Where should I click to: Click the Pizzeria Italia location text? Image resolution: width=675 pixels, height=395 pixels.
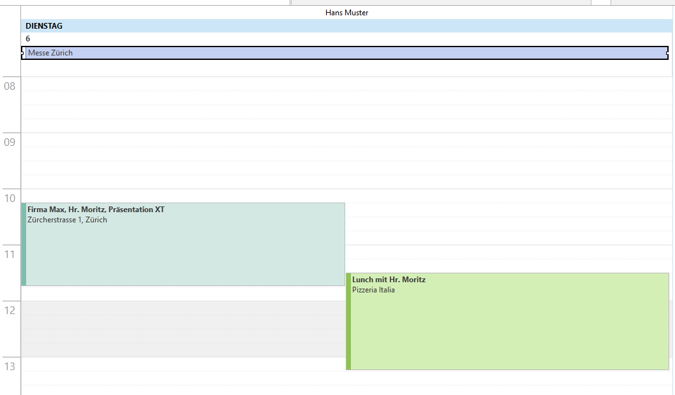[x=373, y=290]
